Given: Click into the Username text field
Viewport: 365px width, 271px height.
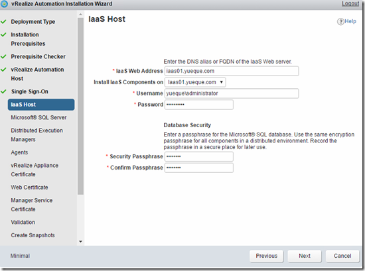Looking at the screenshot, I should click(x=232, y=93).
